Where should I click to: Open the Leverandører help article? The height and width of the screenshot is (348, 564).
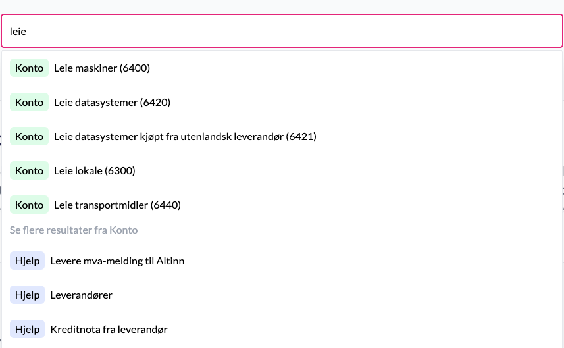click(81, 295)
